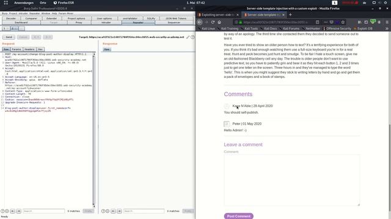Image resolution: width=391 pixels, height=219 pixels.
Task: Click response search previous-match arrow
Action: coord(113,211)
